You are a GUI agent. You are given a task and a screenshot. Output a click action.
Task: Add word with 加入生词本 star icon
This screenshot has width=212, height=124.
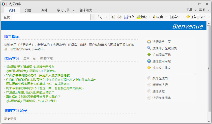coord(188,17)
